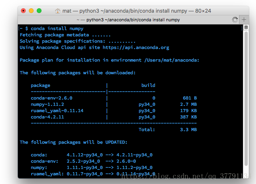Click the 'build' column header

pos(148,85)
